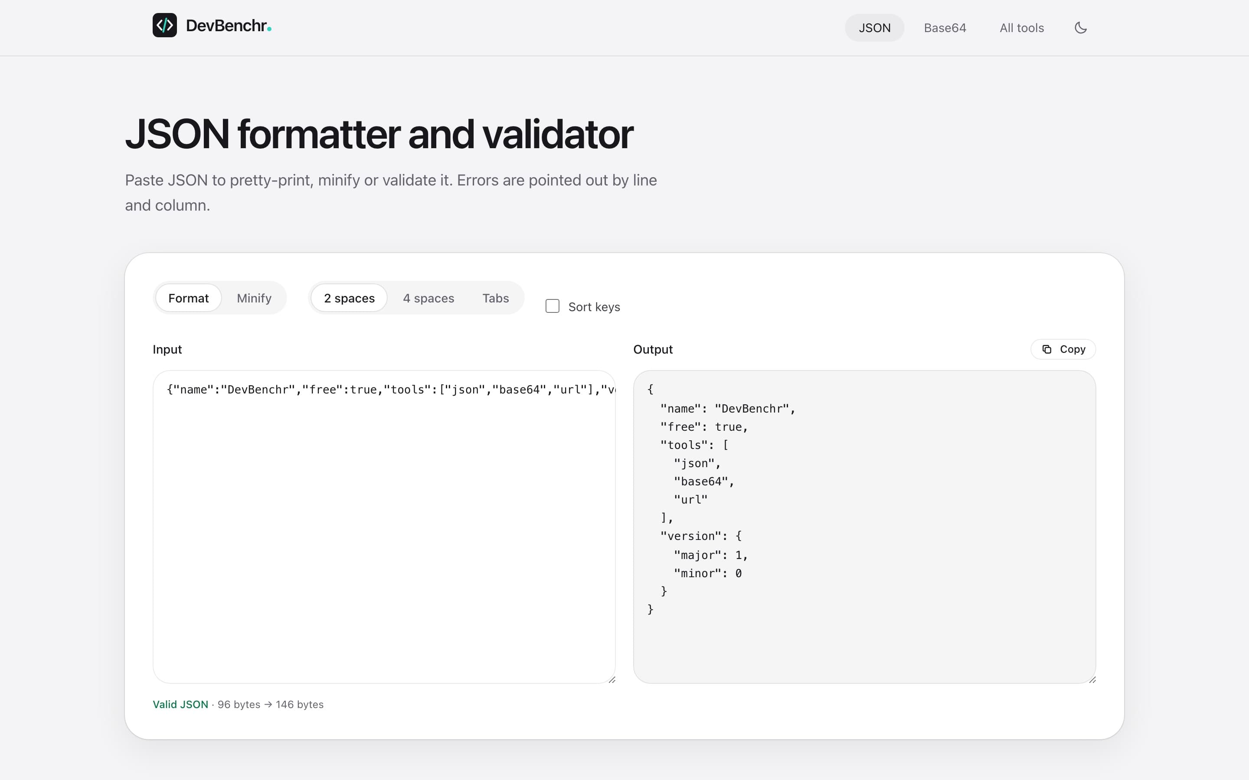Click the "96 bytes → 146 bytes" size text
This screenshot has width=1249, height=780.
(271, 704)
